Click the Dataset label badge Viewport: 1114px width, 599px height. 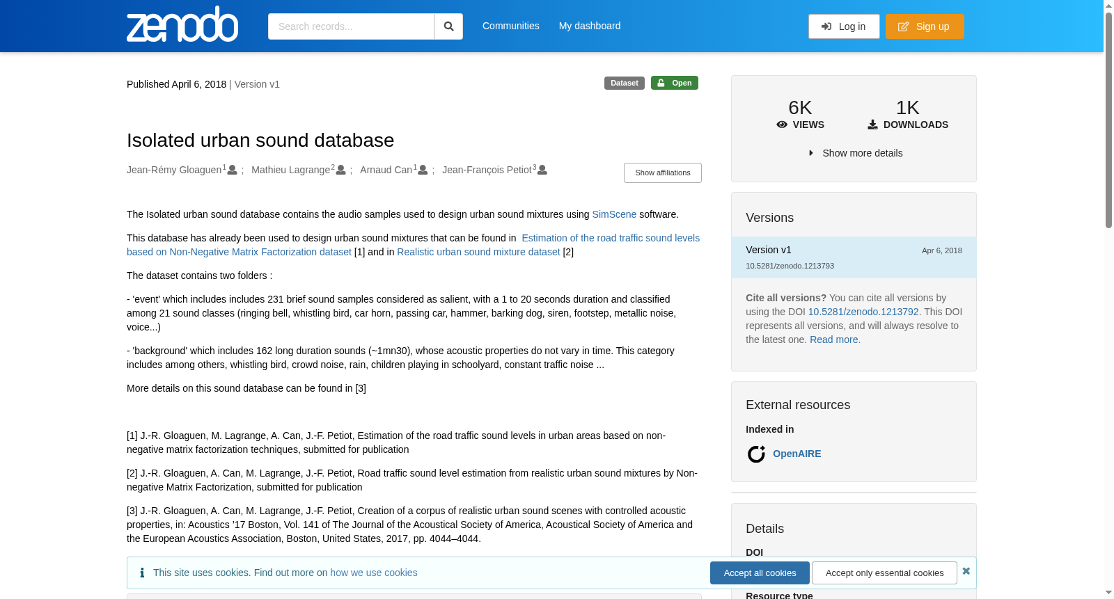point(625,83)
